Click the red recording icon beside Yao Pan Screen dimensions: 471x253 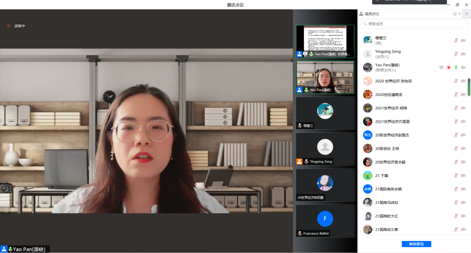[x=448, y=68]
